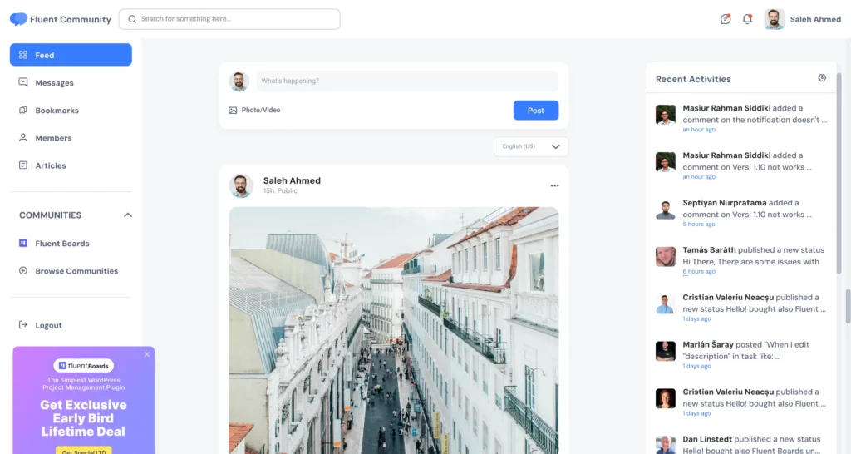851x454 pixels.
Task: Open the English (US) language dropdown
Action: [x=531, y=146]
